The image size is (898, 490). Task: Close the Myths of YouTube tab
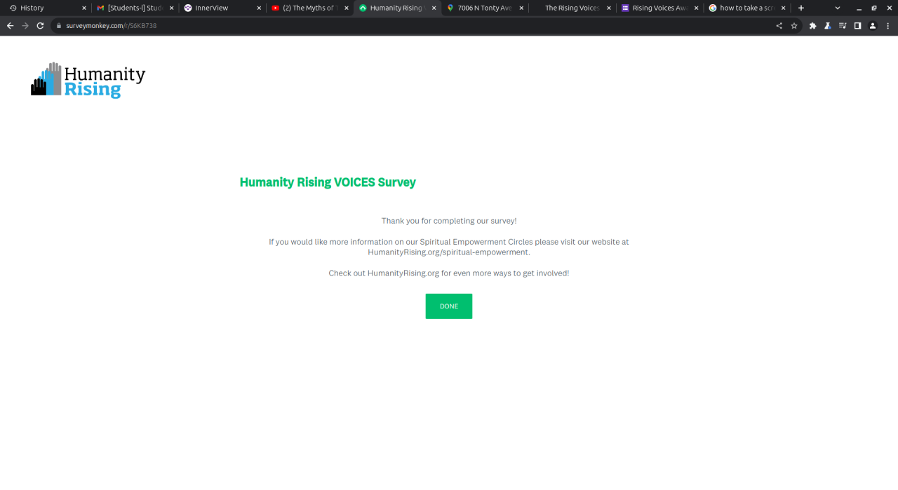coord(347,8)
